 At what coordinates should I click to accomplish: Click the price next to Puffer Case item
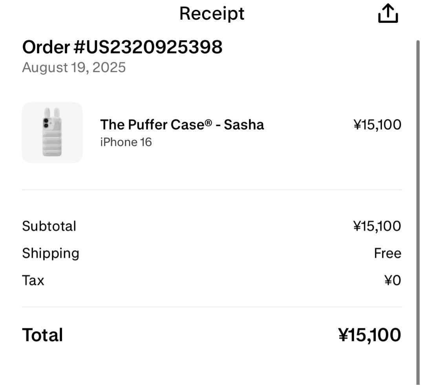(x=377, y=125)
